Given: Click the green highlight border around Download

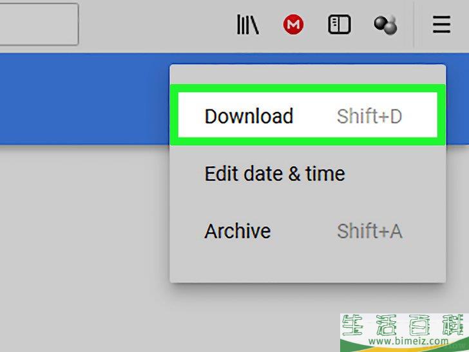Looking at the screenshot, I should tap(308, 89).
